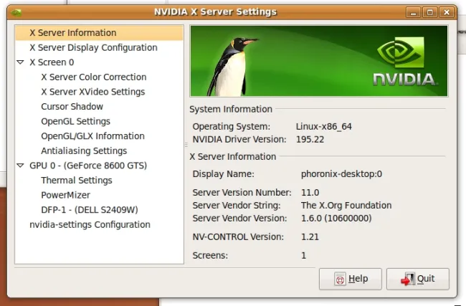The image size is (466, 306).
Task: Open Thermal Settings page
Action: pyautogui.click(x=77, y=181)
